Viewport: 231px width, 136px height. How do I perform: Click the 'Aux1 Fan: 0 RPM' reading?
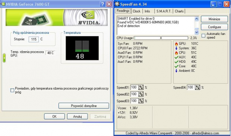[x=130, y=62]
